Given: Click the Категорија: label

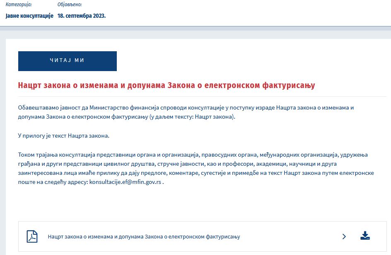Looking at the screenshot, I should [19, 5].
